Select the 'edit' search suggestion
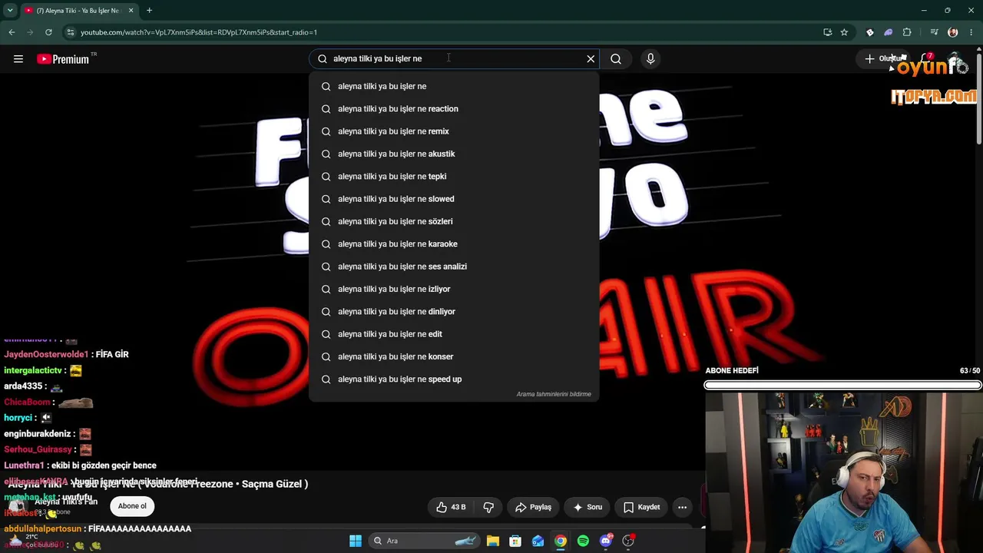 [x=454, y=334]
